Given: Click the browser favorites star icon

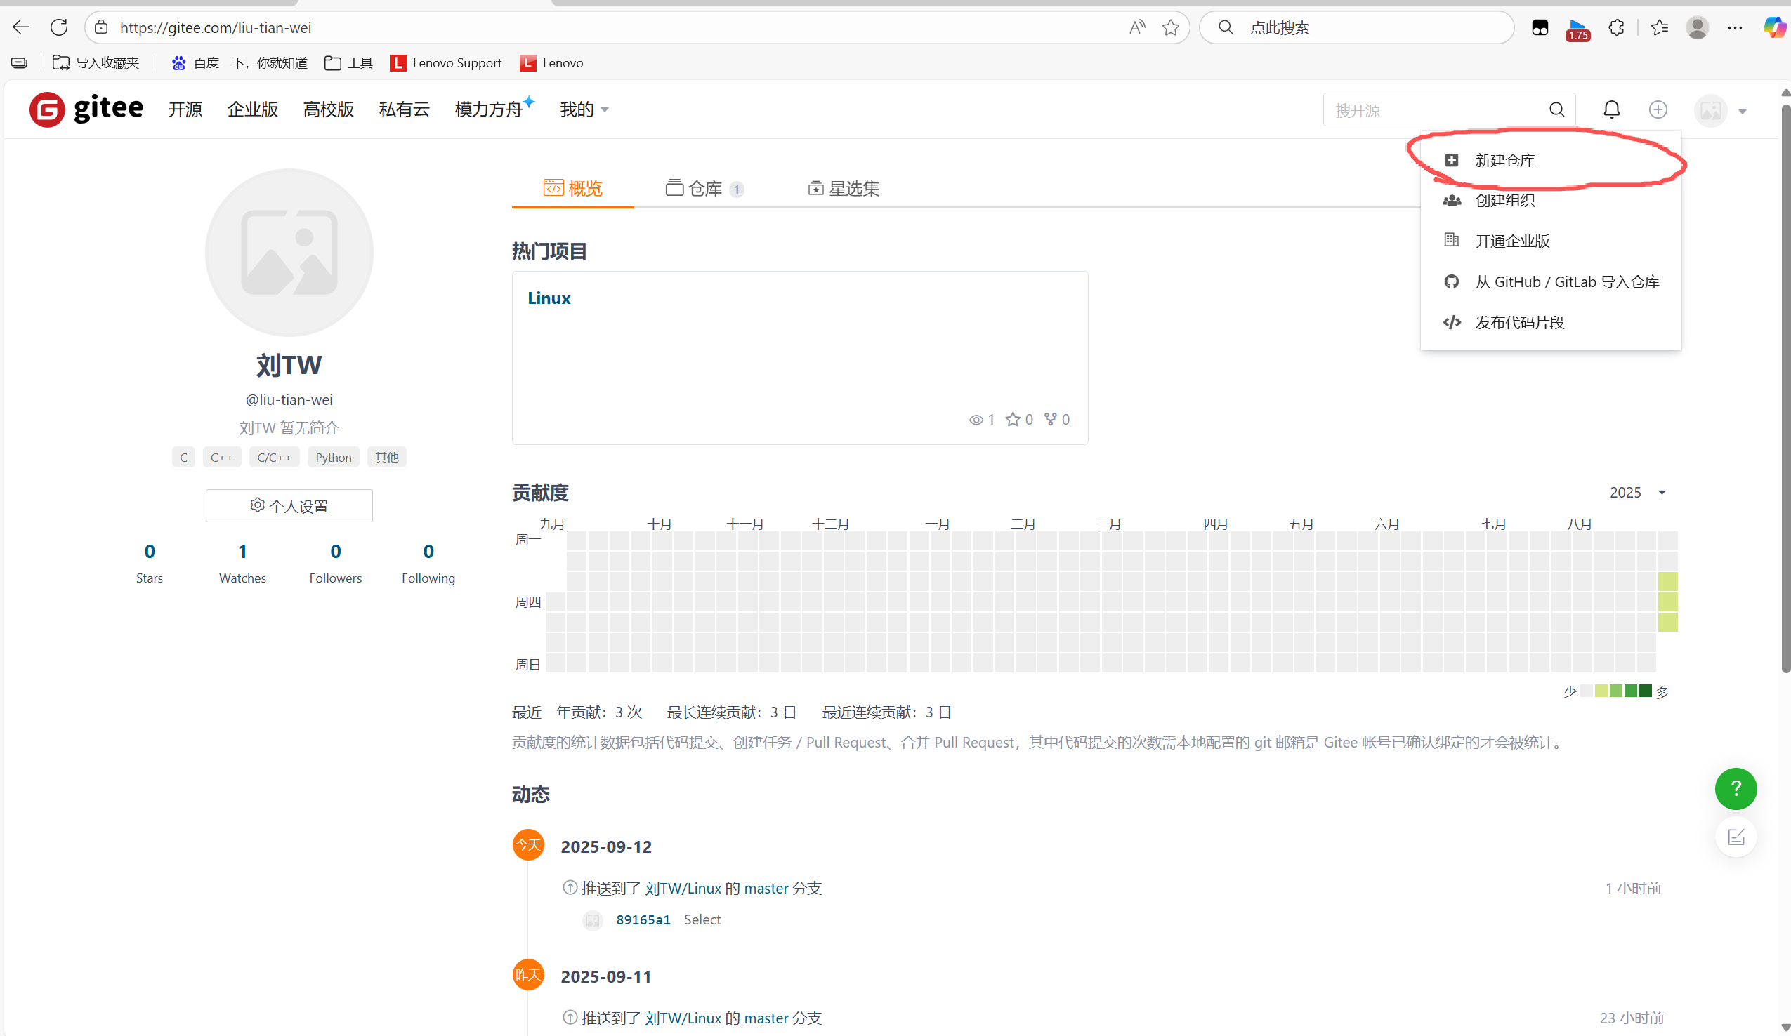Looking at the screenshot, I should 1170,27.
